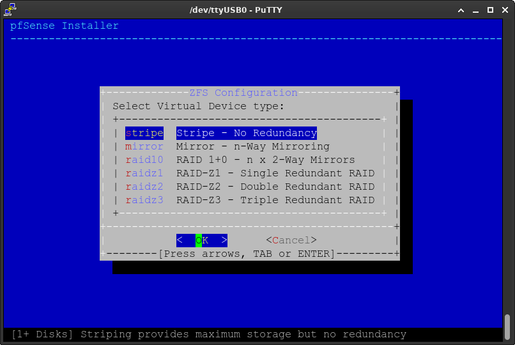Click the Cancel button
The width and height of the screenshot is (515, 345).
291,240
